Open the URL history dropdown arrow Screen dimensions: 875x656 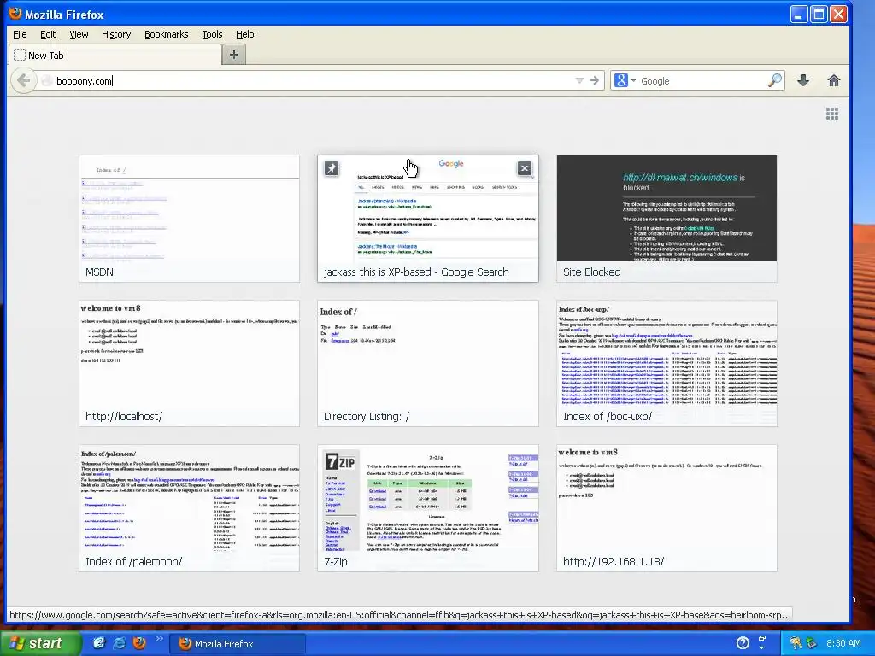pyautogui.click(x=579, y=81)
